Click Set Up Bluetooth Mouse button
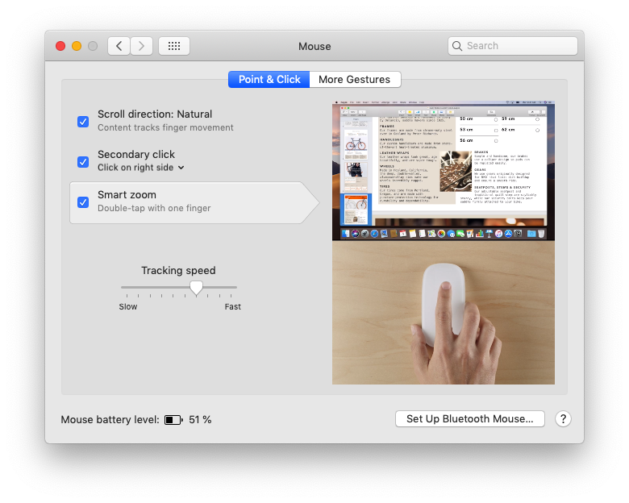The image size is (629, 503). pyautogui.click(x=469, y=419)
